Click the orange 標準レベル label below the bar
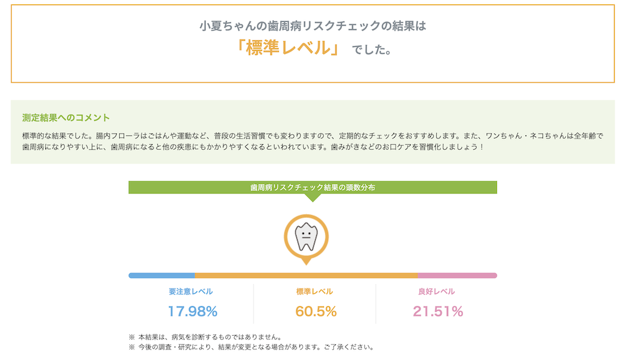The width and height of the screenshot is (624, 360). tap(314, 291)
